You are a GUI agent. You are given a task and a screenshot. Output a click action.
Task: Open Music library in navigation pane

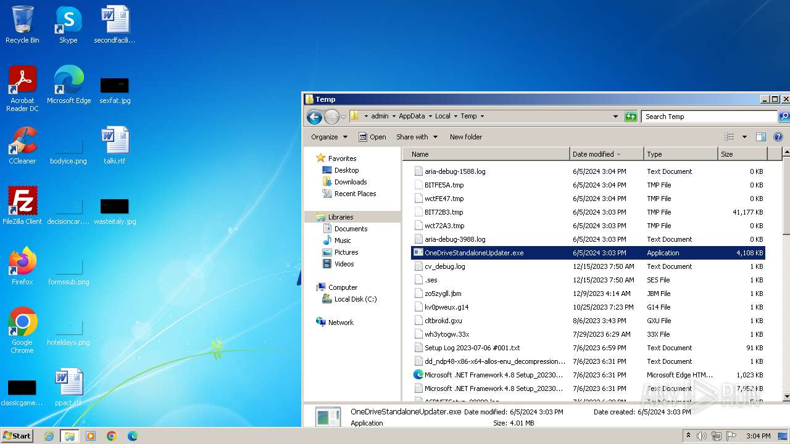coord(337,240)
